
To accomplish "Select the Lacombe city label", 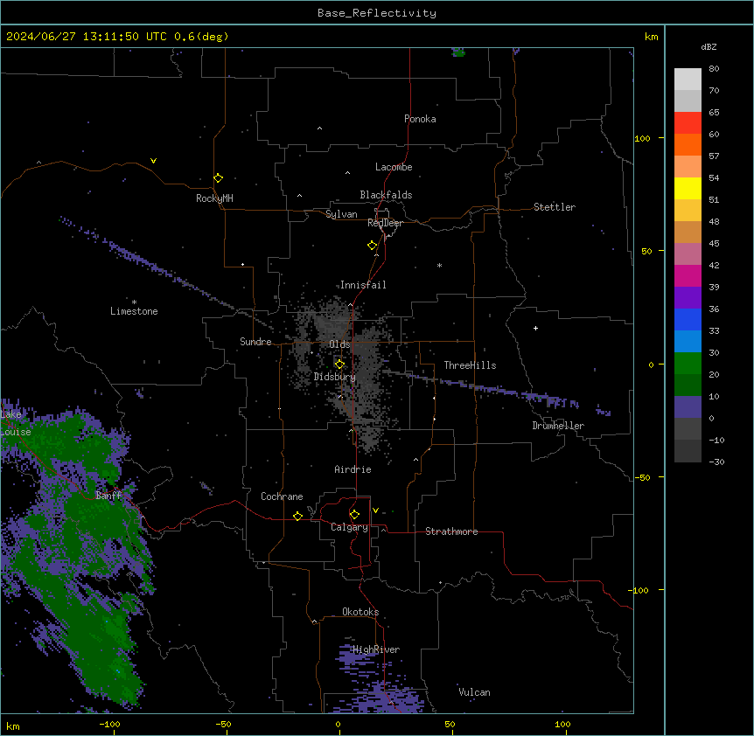I will [394, 167].
